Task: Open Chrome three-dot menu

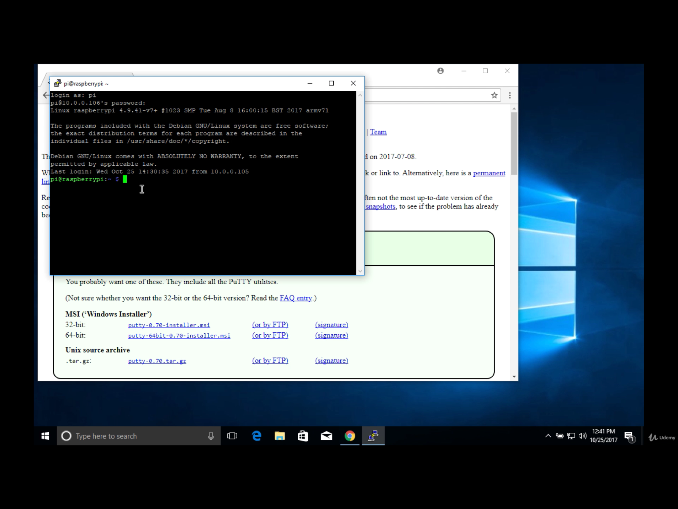Action: pyautogui.click(x=510, y=95)
